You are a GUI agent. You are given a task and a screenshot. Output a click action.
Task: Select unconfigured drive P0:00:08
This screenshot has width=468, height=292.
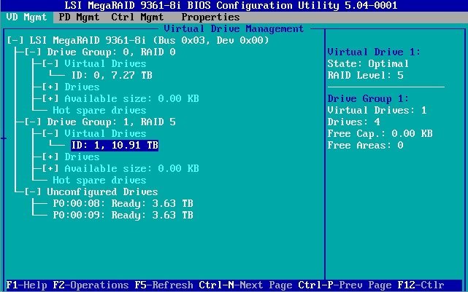pyautogui.click(x=123, y=204)
